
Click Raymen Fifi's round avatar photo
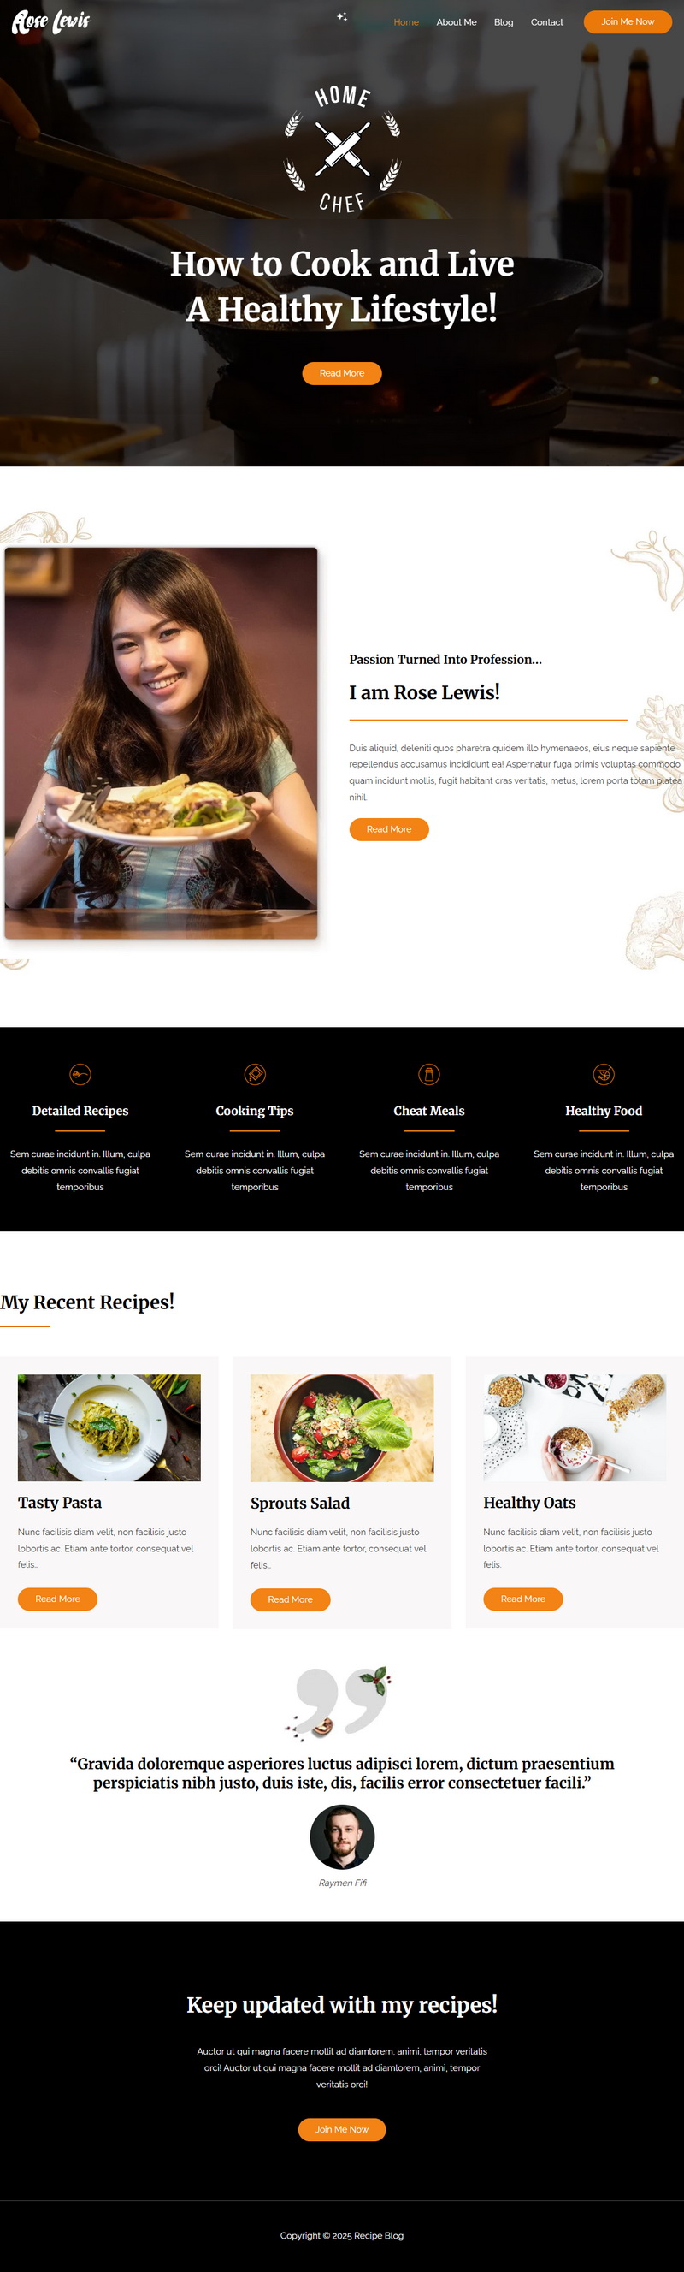[342, 1837]
